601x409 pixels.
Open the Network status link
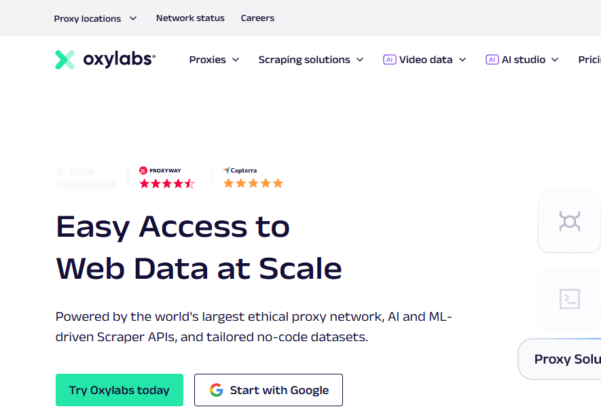(x=190, y=18)
